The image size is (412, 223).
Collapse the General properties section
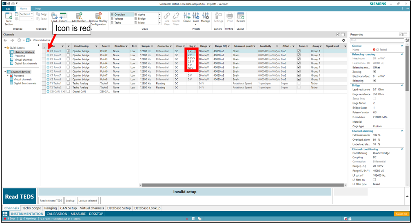pos(402,46)
